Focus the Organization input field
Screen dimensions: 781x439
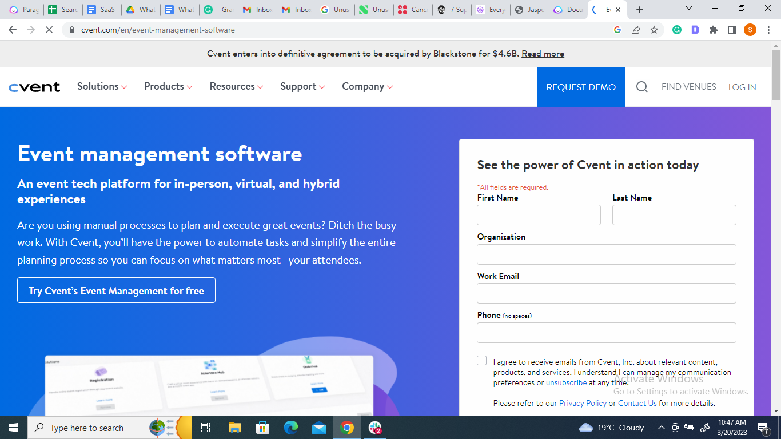[607, 254]
